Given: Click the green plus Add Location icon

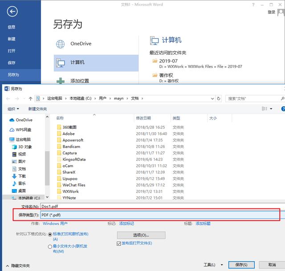Looking at the screenshot, I should [61, 81].
